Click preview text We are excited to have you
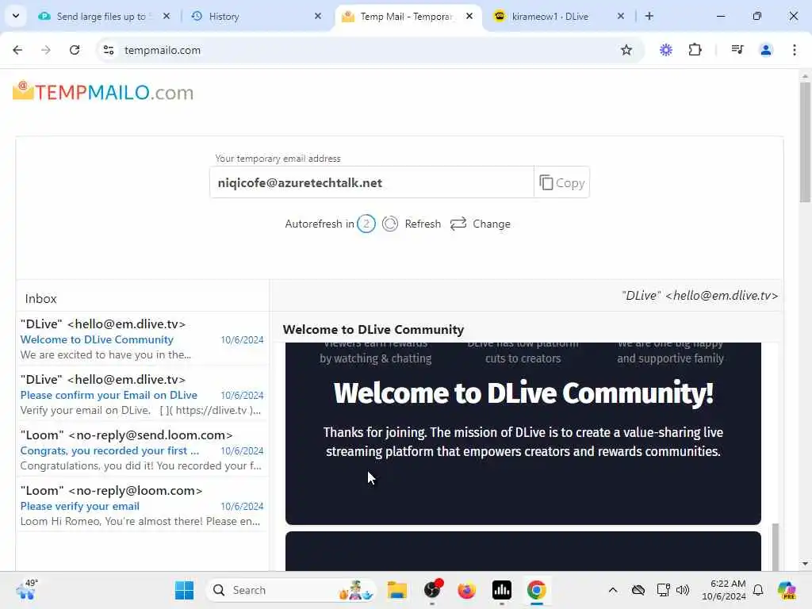812x609 pixels. 105,354
